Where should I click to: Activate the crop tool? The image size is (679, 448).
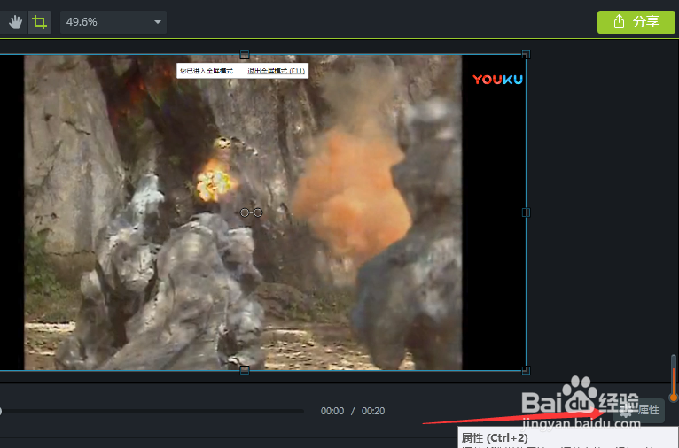tap(39, 22)
